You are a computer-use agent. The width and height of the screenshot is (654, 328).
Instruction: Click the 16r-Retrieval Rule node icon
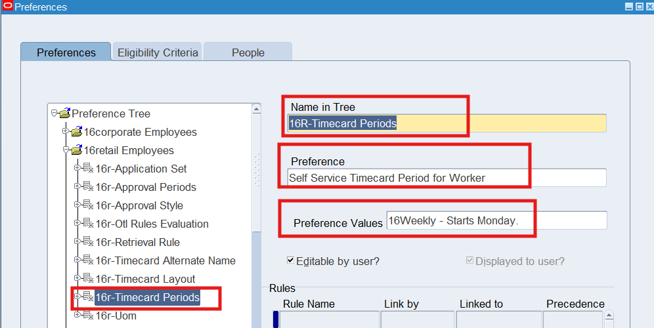pos(88,242)
